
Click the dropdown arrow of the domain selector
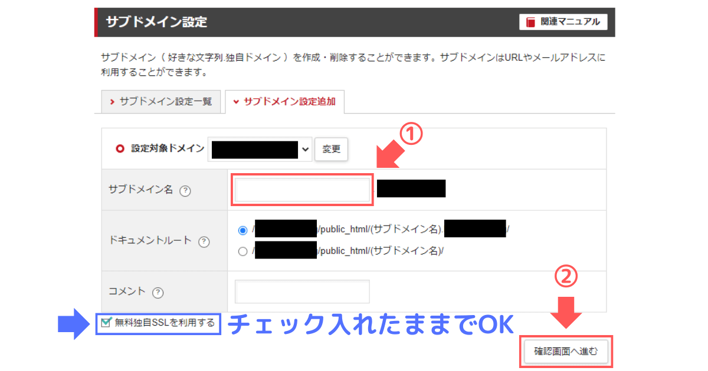click(x=306, y=149)
